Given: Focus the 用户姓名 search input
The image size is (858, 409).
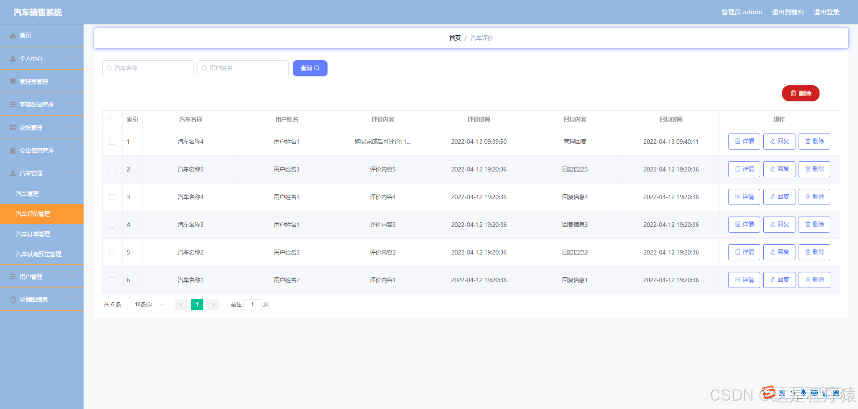Looking at the screenshot, I should pos(243,68).
